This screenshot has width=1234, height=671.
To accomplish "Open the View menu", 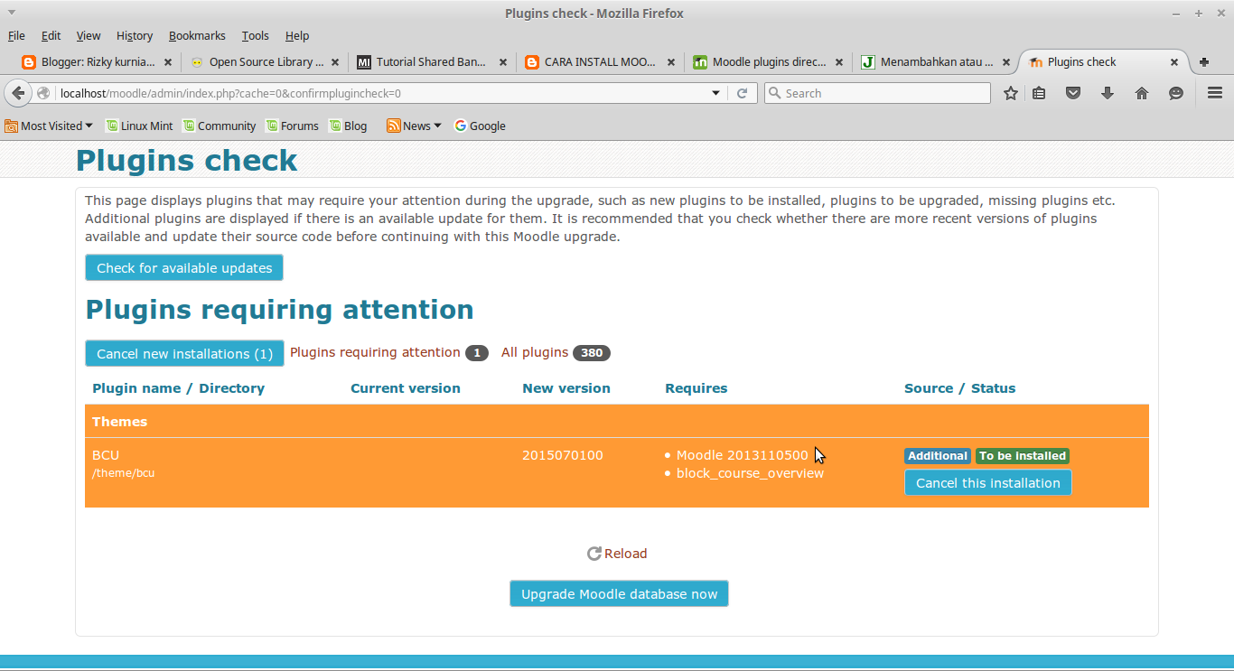I will [89, 36].
